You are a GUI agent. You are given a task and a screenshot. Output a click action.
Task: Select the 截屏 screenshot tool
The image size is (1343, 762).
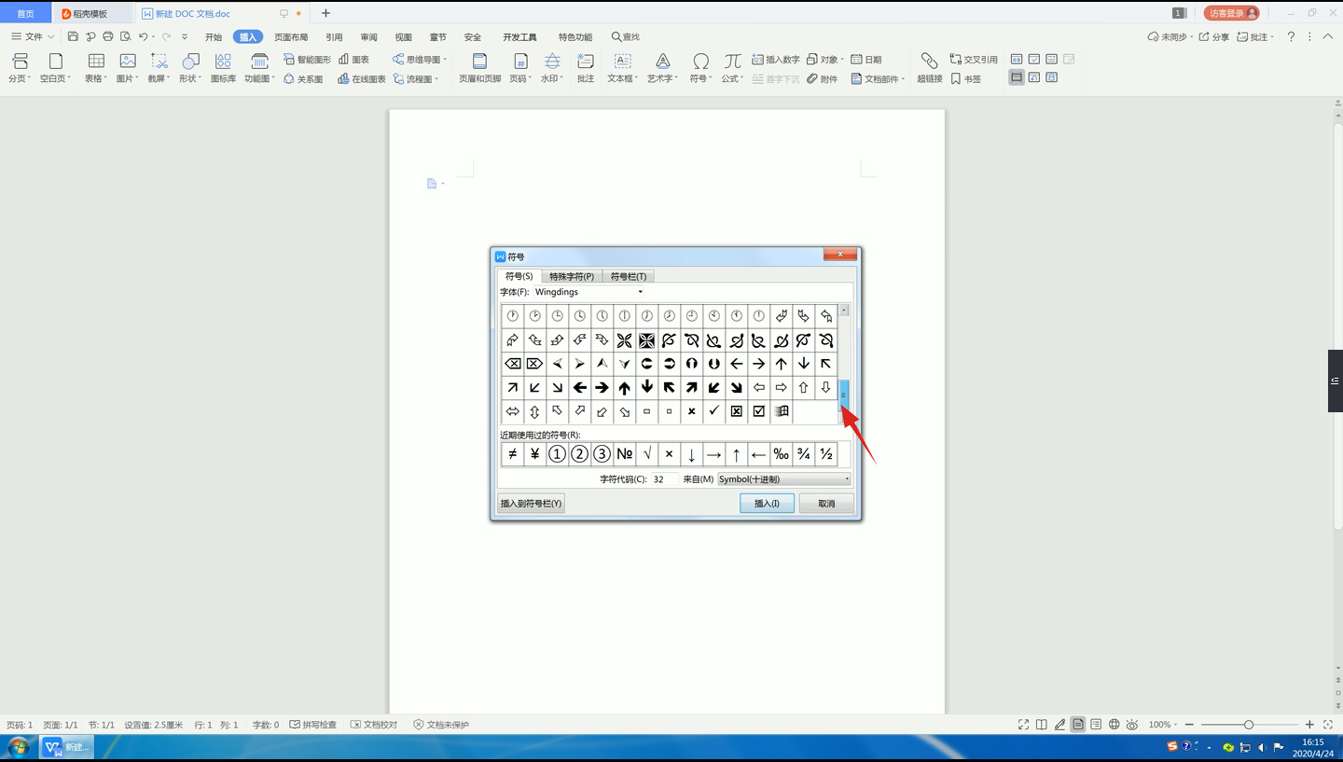pyautogui.click(x=159, y=68)
